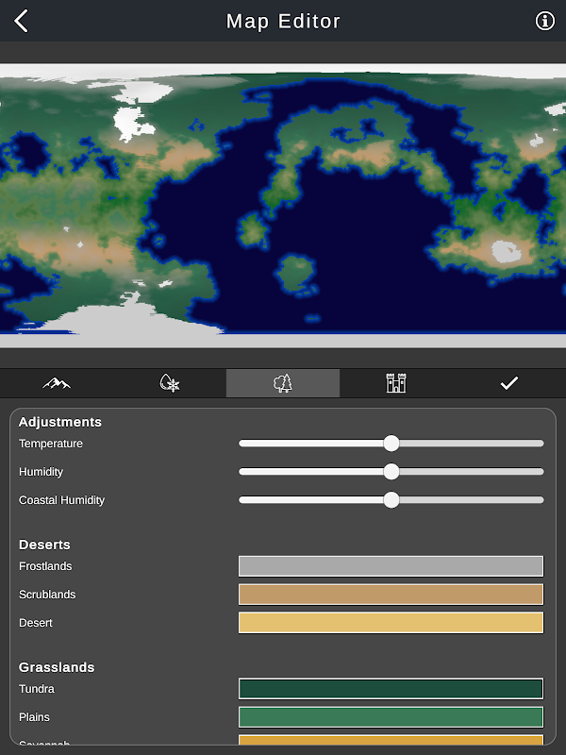566x755 pixels.
Task: Open the info button
Action: 544,21
